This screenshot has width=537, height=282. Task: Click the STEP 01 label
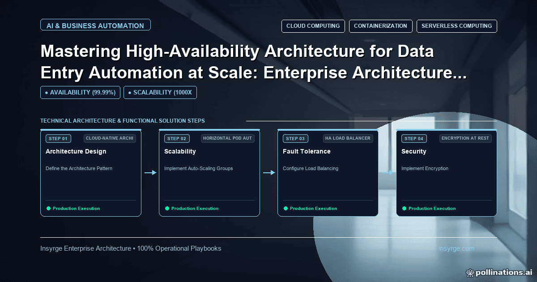pos(58,138)
